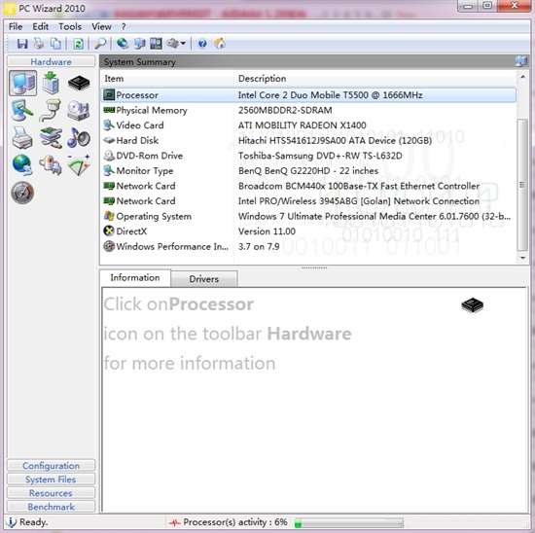Click the Ready status text
Viewport: 535px width, 533px height.
[x=33, y=522]
